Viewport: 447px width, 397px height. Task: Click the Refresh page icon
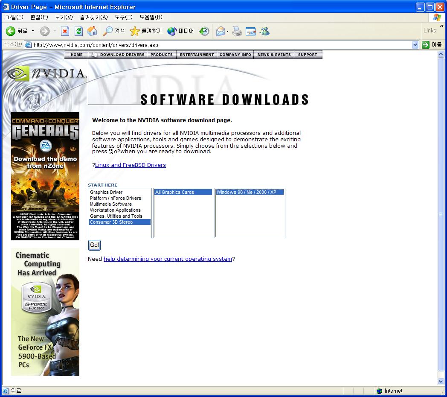pos(78,31)
